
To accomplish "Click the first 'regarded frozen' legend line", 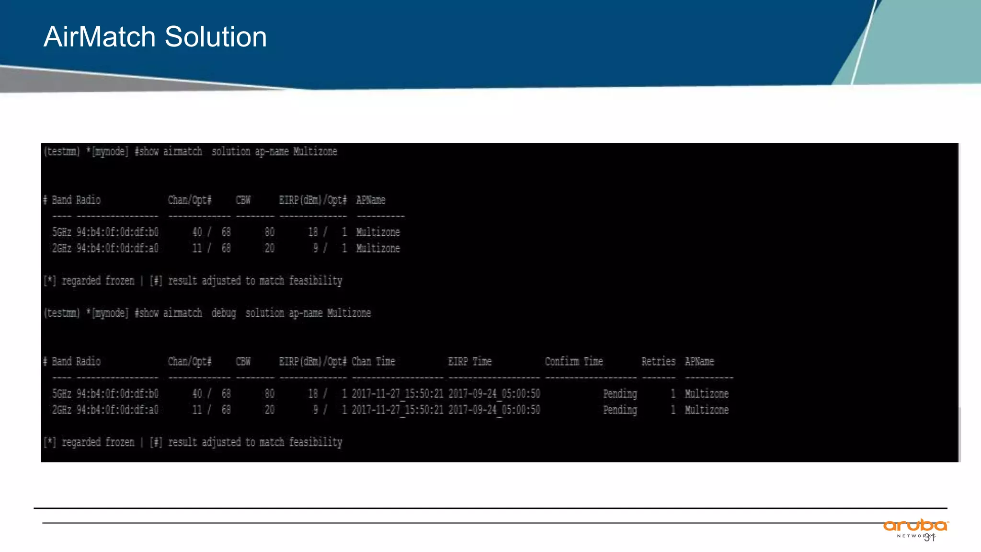I will pyautogui.click(x=193, y=281).
